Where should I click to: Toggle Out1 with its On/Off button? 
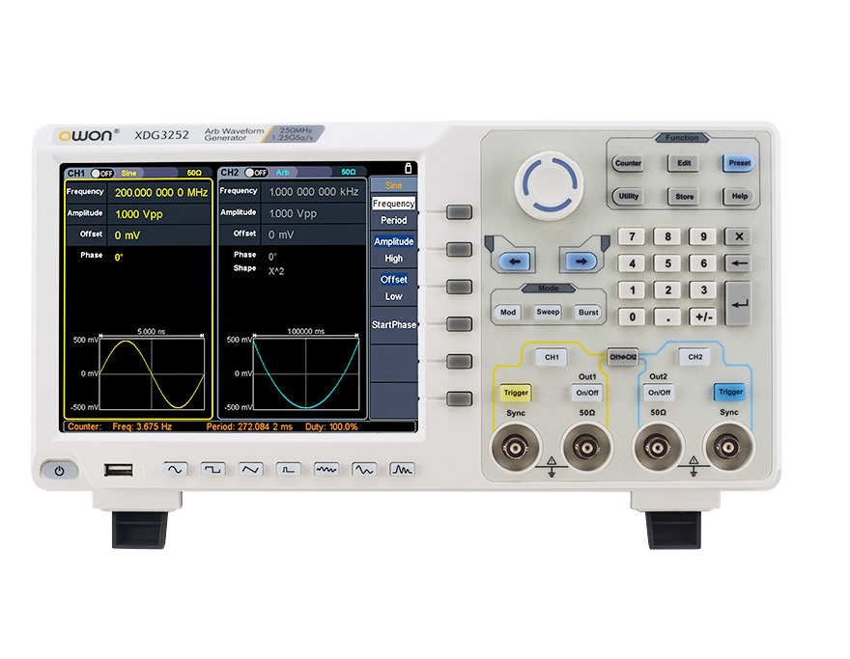pos(586,393)
